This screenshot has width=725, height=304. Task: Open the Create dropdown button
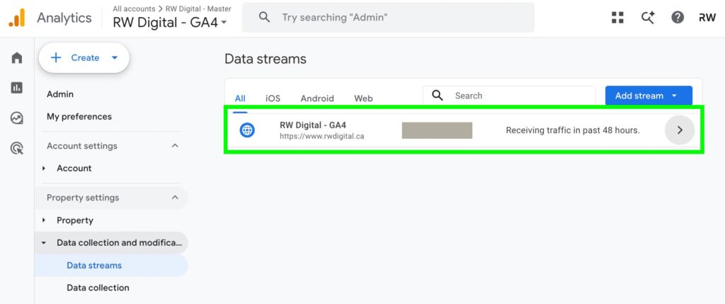point(84,58)
